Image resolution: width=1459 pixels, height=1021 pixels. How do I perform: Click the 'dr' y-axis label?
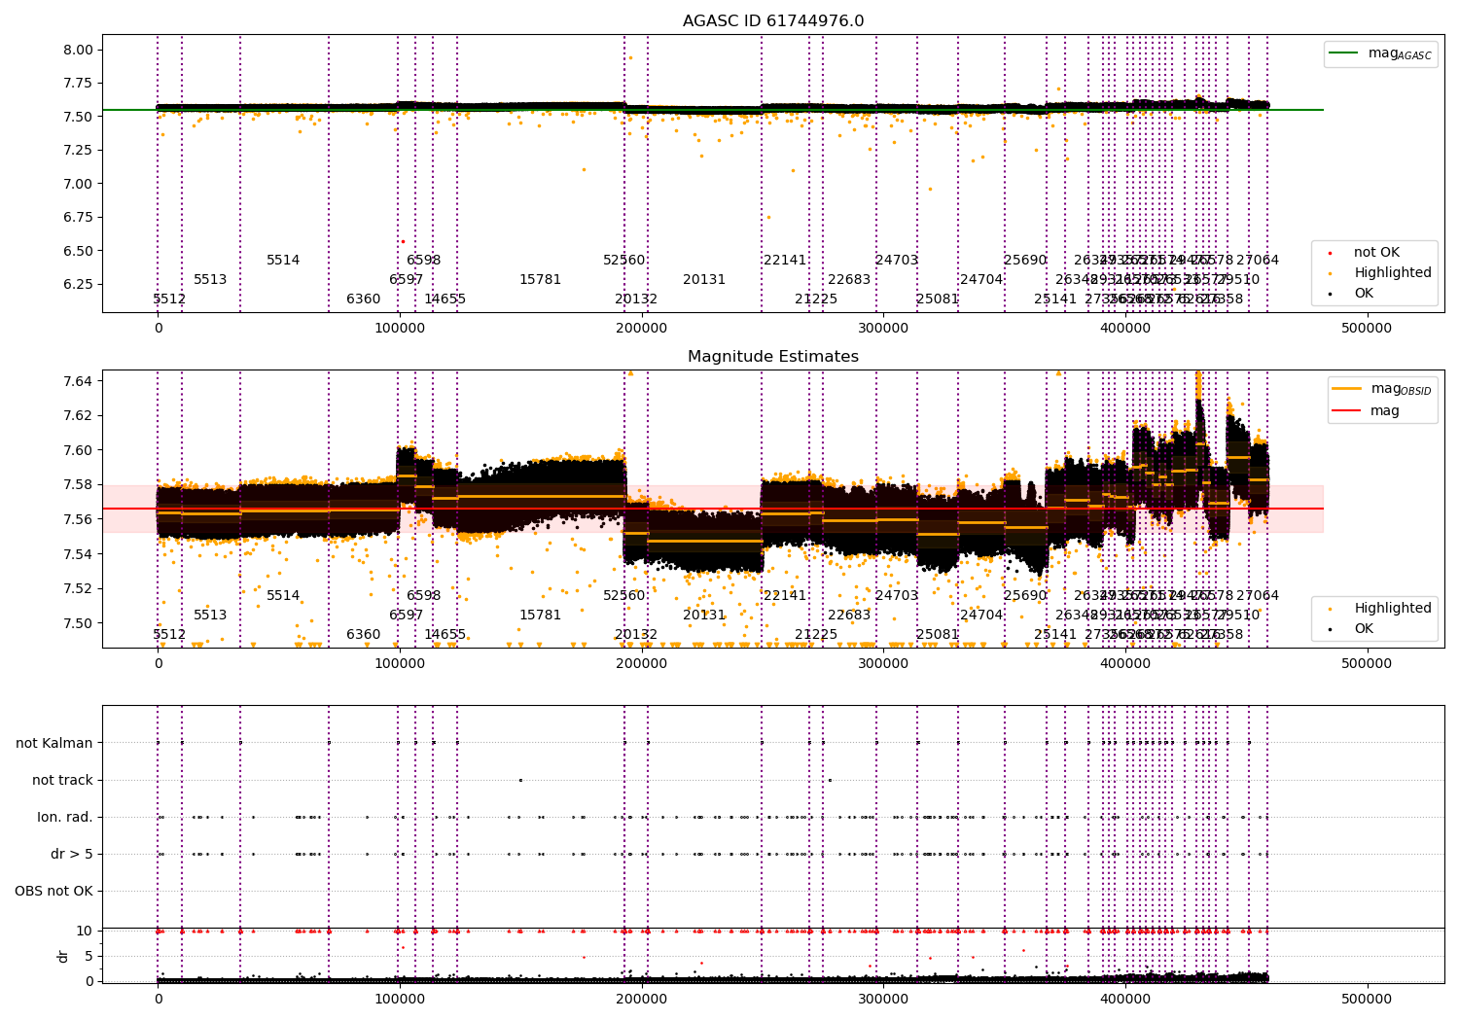click(x=63, y=957)
